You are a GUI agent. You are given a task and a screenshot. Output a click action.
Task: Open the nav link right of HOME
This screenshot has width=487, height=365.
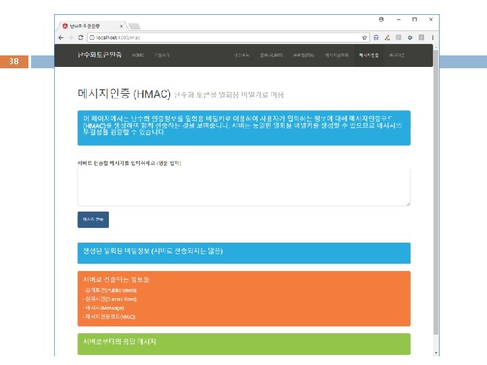point(162,55)
